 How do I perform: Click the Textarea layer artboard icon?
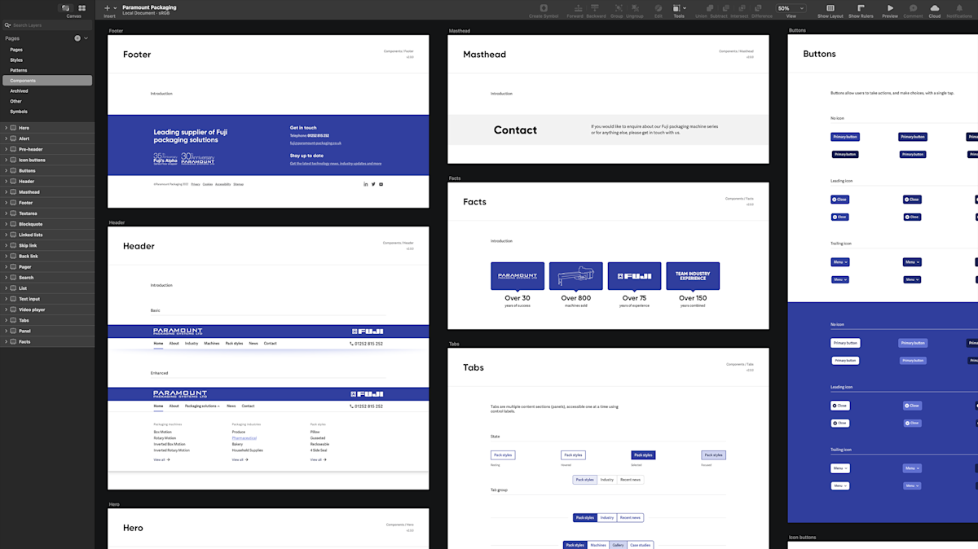[13, 213]
